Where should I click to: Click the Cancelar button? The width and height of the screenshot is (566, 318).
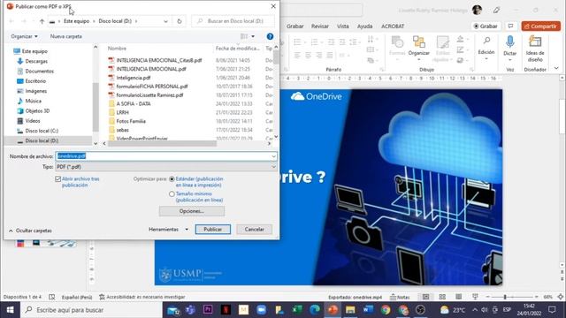point(254,230)
